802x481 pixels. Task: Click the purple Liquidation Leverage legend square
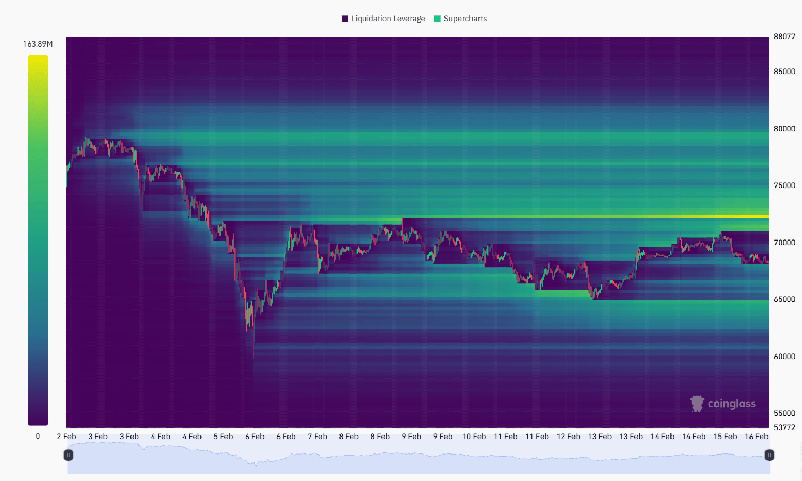345,19
